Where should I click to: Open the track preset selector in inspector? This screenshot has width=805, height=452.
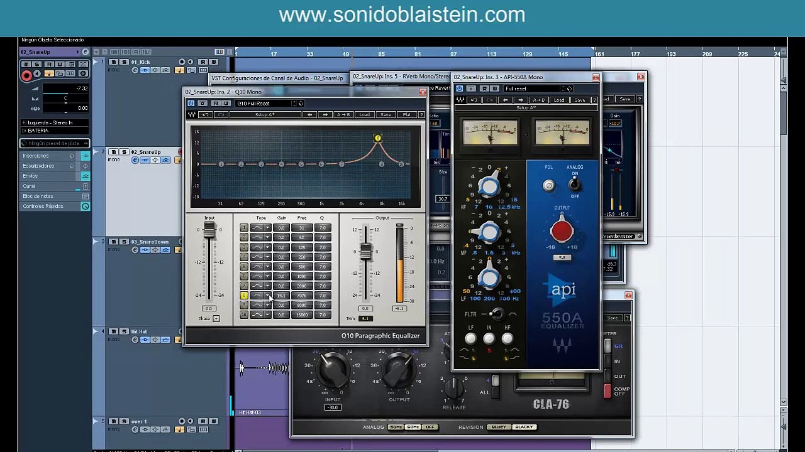pyautogui.click(x=55, y=143)
